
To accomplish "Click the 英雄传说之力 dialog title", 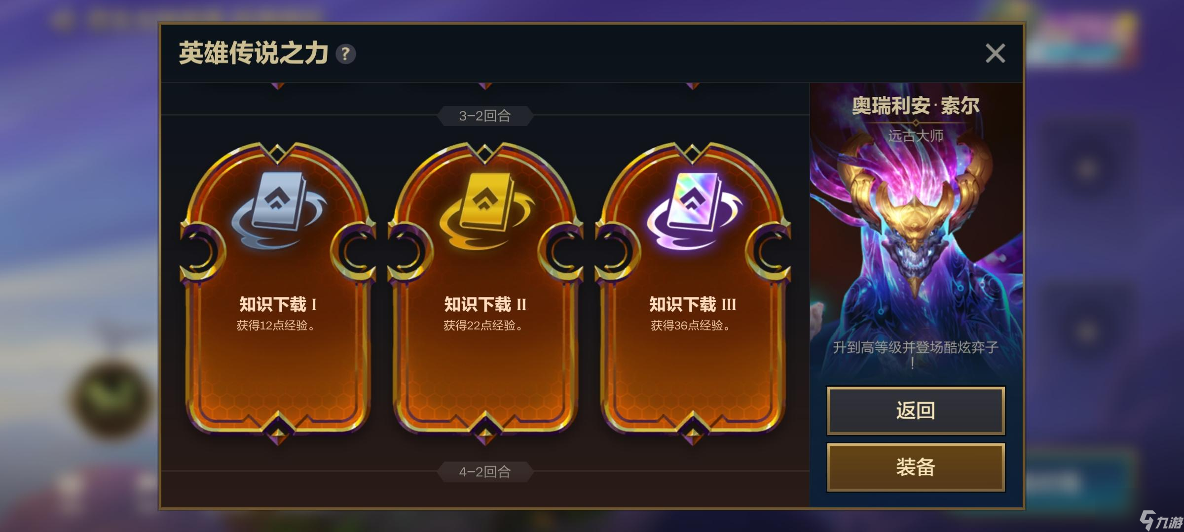I will coord(253,53).
